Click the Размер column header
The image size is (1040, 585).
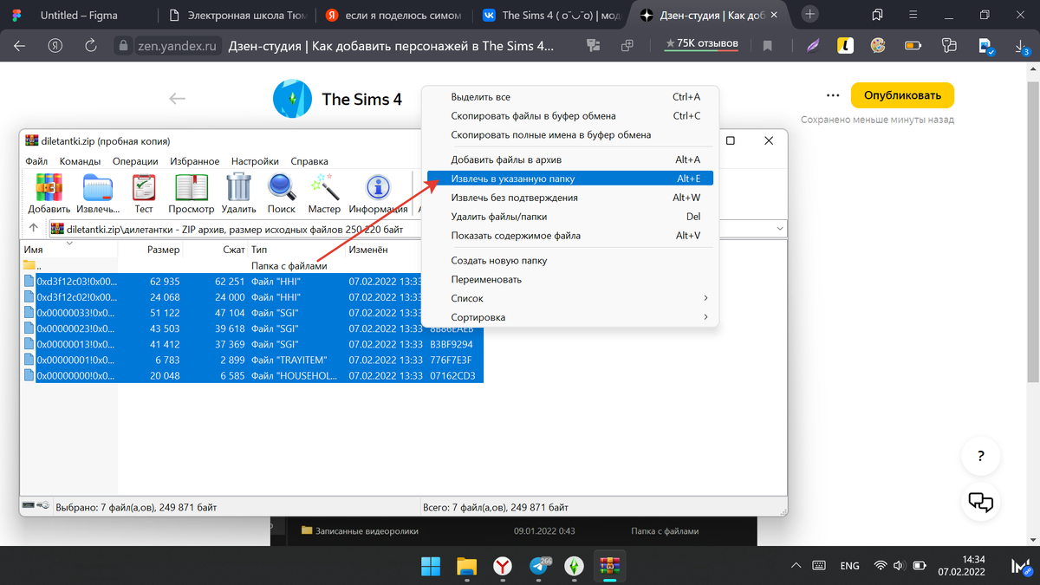point(163,250)
